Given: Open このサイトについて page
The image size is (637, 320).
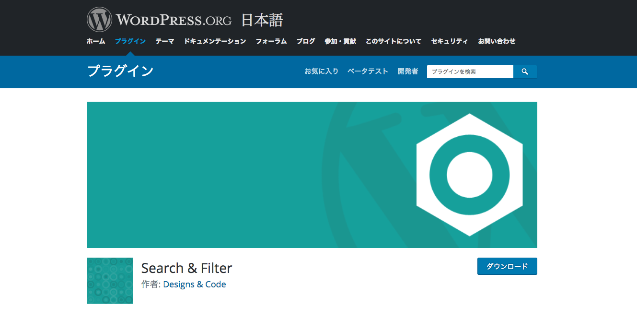Looking at the screenshot, I should pyautogui.click(x=394, y=41).
